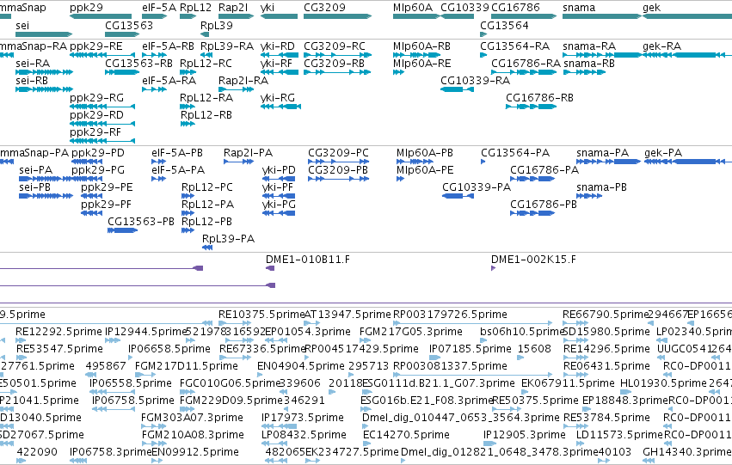Screen dimensions: 732x465
Task: Click EST RE53784.5prime
Action: click(x=606, y=418)
